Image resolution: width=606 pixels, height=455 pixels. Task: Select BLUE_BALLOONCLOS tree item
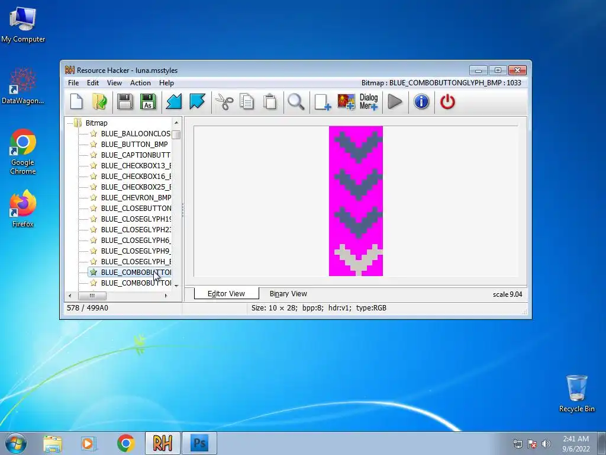[136, 133]
